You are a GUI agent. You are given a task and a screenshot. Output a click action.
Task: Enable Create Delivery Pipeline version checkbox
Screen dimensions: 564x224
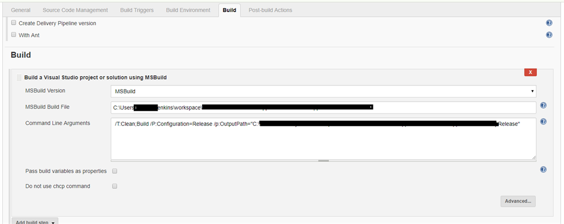[14, 23]
